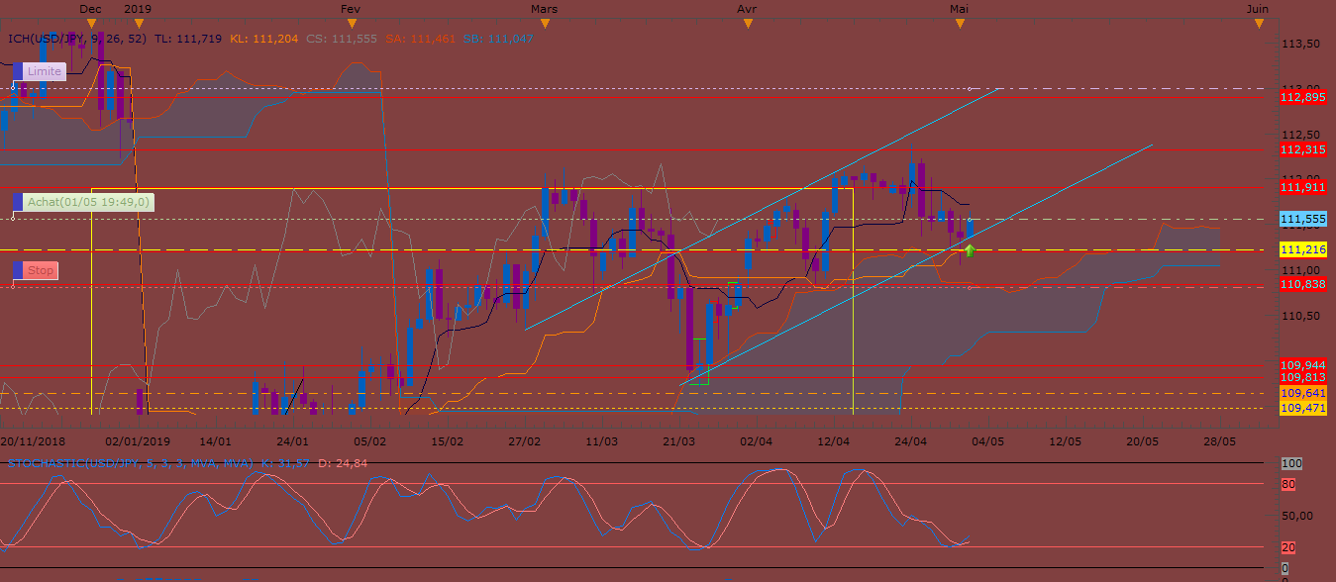The image size is (1336, 582).
Task: Click the orange 109,641 price tag
Action: click(1303, 392)
